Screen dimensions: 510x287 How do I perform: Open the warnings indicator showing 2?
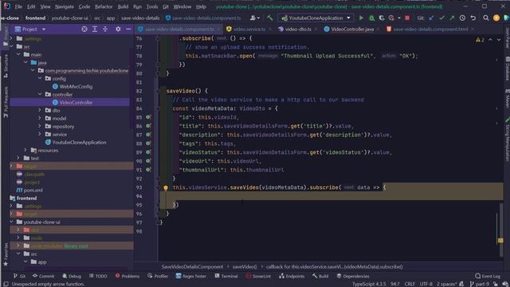click(x=480, y=40)
